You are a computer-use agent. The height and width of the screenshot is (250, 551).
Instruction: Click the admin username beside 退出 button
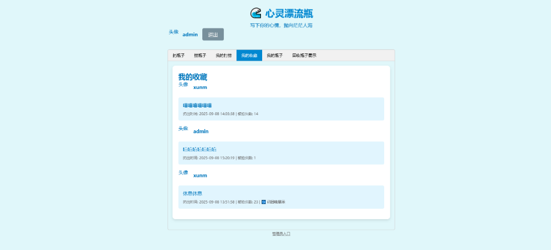(x=190, y=34)
